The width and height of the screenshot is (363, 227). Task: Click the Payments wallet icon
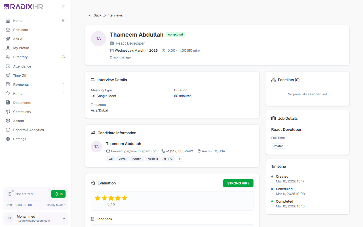click(8, 85)
